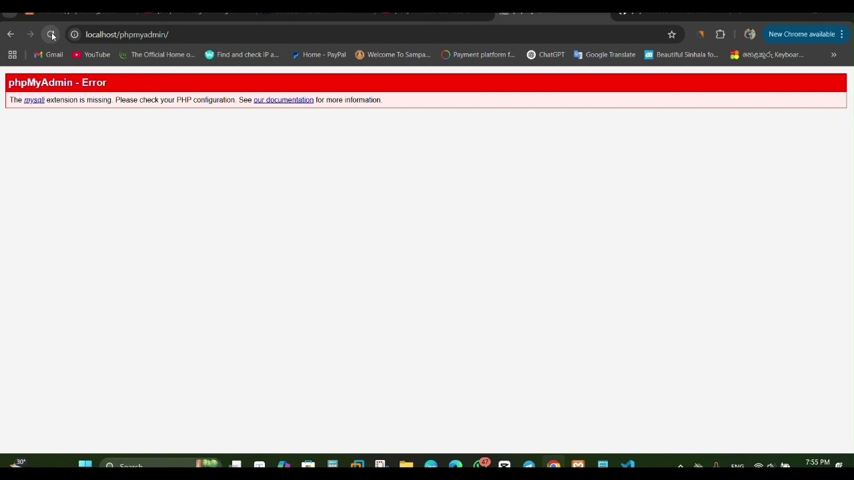Open the Gmail bookmark
854x480 pixels.
(x=49, y=55)
